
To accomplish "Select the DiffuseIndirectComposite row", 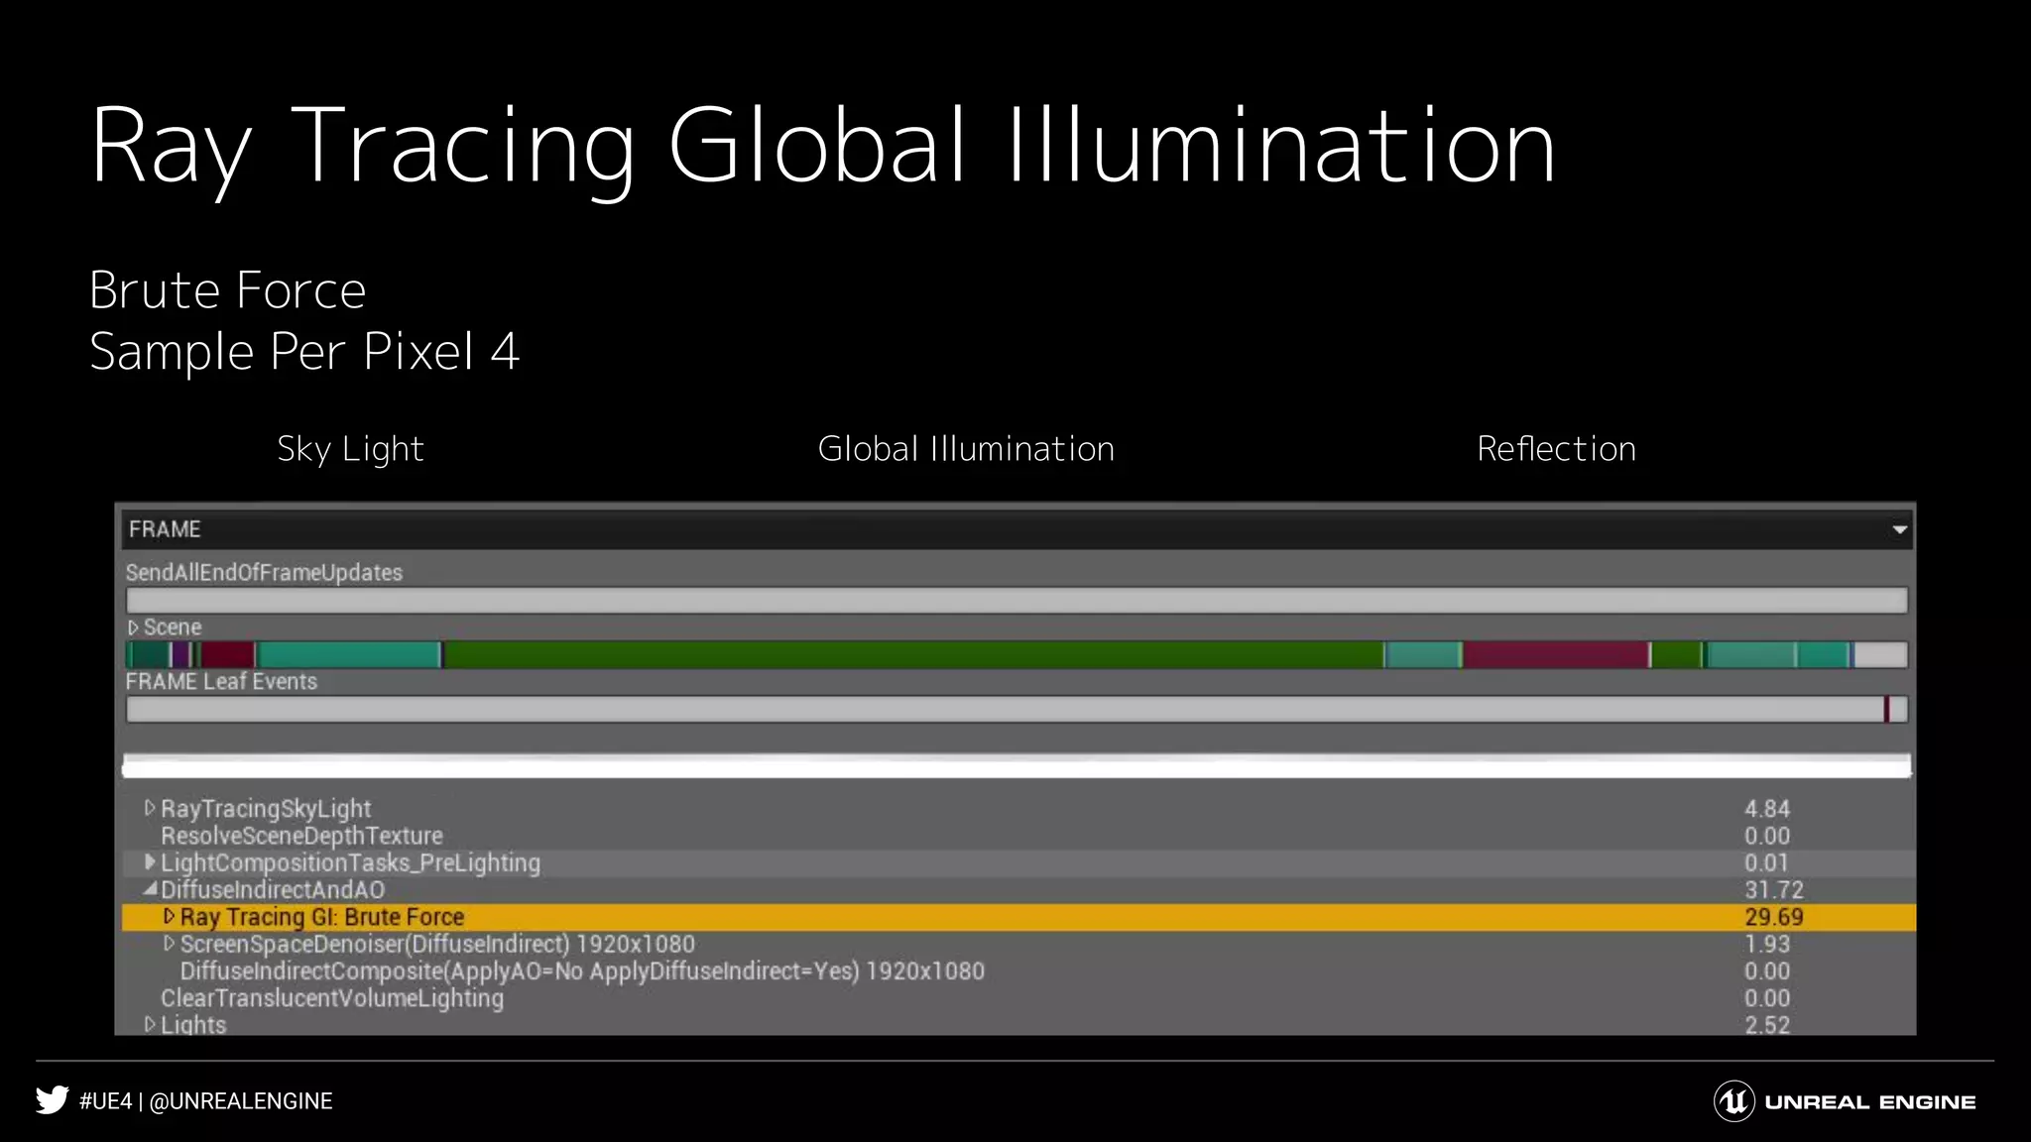I will (x=1018, y=971).
